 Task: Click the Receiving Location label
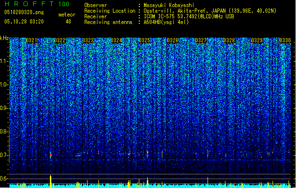[x=110, y=11]
